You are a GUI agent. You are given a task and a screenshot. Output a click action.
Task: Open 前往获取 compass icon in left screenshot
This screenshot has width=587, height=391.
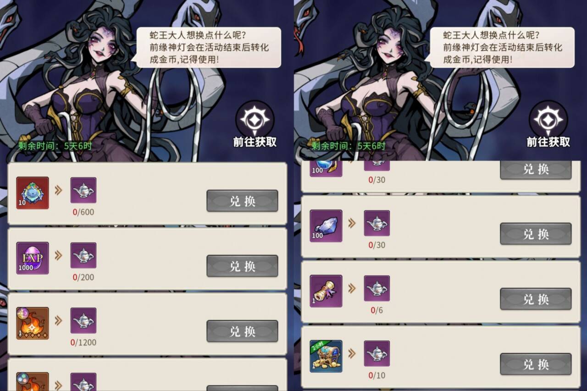(255, 120)
